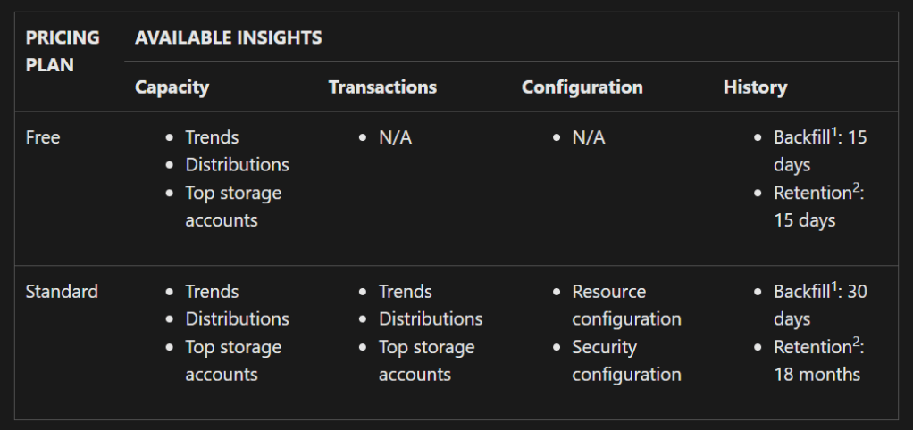Select the "Free" pricing plan cell

coord(43,138)
